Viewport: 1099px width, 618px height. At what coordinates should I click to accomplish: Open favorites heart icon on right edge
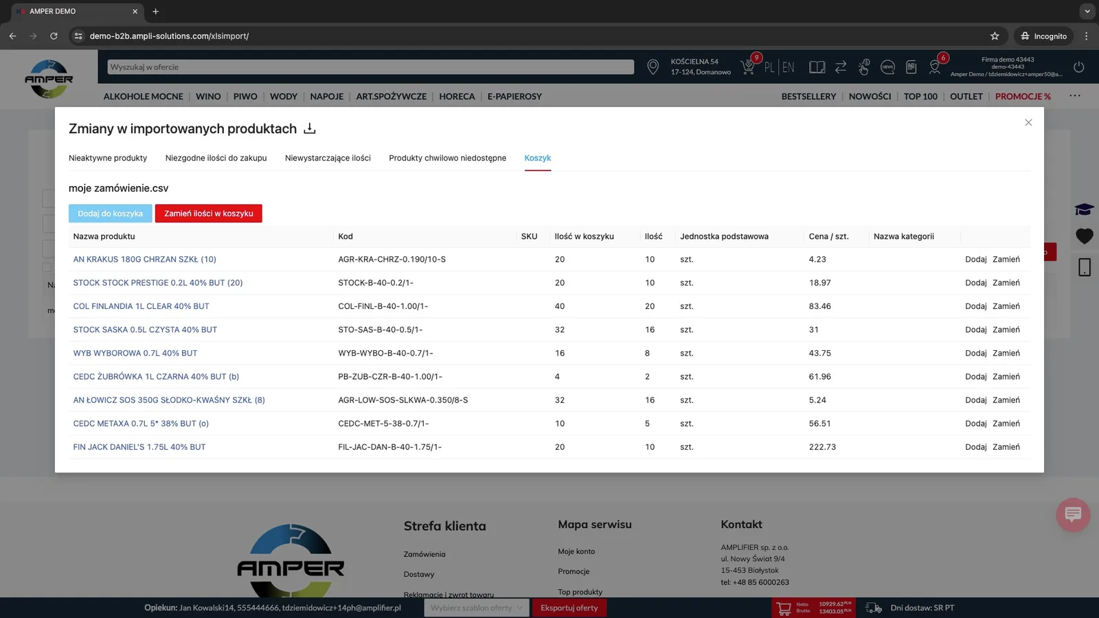click(x=1085, y=236)
